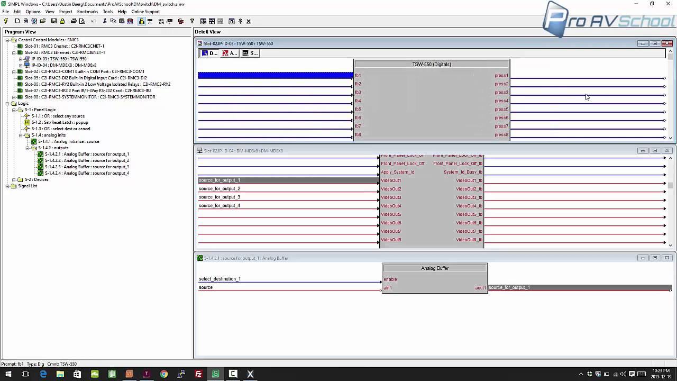677x381 pixels.
Task: Open the Options menu
Action: [x=33, y=12]
